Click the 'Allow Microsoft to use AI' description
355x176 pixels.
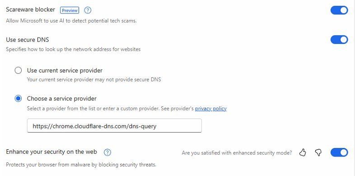click(71, 21)
